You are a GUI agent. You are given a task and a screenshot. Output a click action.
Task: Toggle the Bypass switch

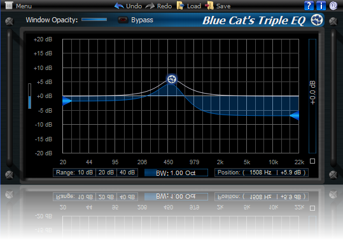point(123,20)
